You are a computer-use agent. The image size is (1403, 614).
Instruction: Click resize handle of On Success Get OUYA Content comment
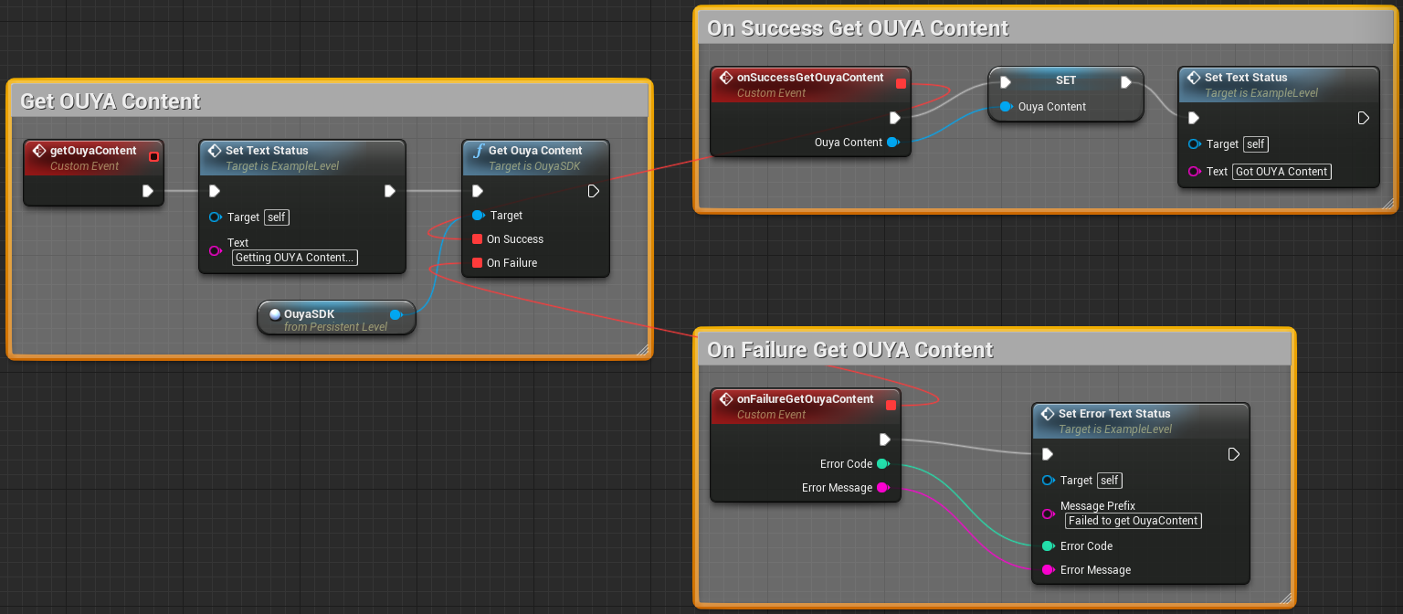1388,202
